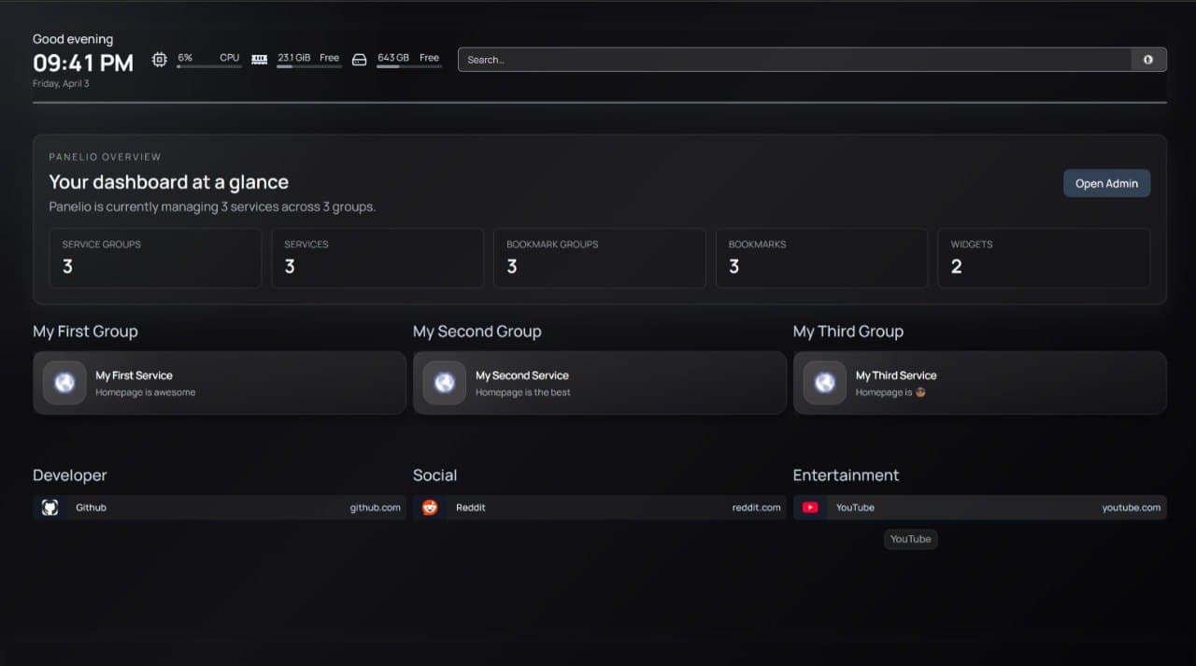The width and height of the screenshot is (1196, 666).
Task: Click the Developer group heading
Action: coord(70,475)
